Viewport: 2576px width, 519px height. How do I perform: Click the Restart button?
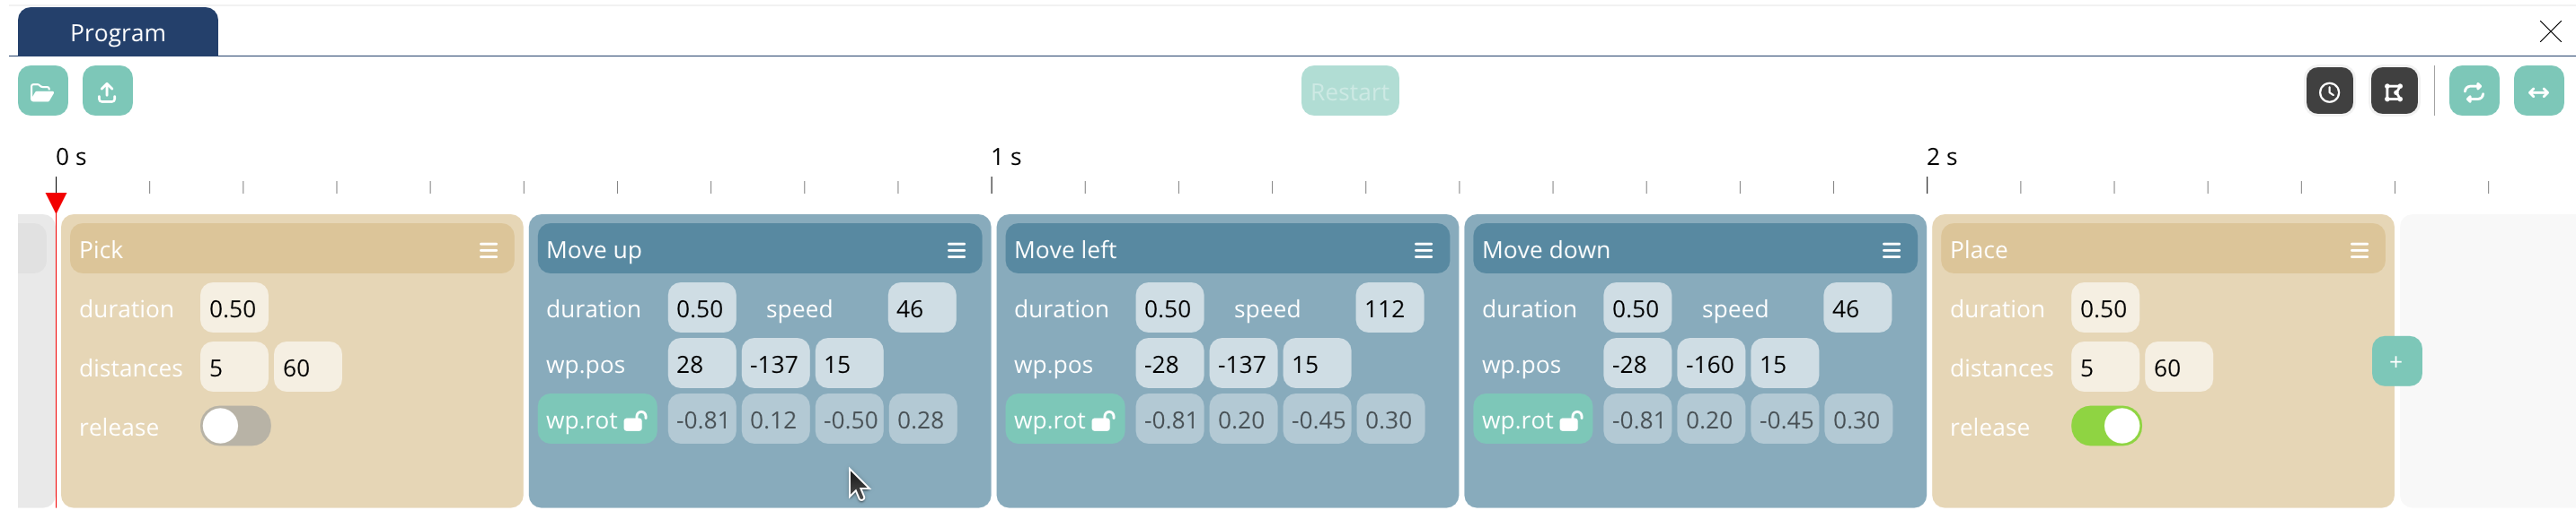(1349, 91)
